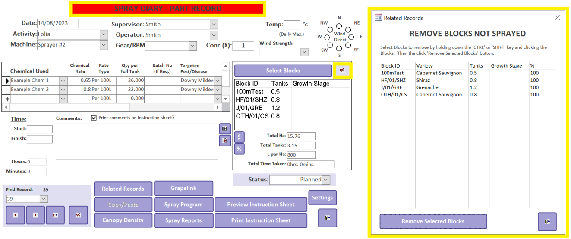Image resolution: width=571 pixels, height=239 pixels.
Task: Click the upper icon button beside Comments box
Action: (x=225, y=129)
